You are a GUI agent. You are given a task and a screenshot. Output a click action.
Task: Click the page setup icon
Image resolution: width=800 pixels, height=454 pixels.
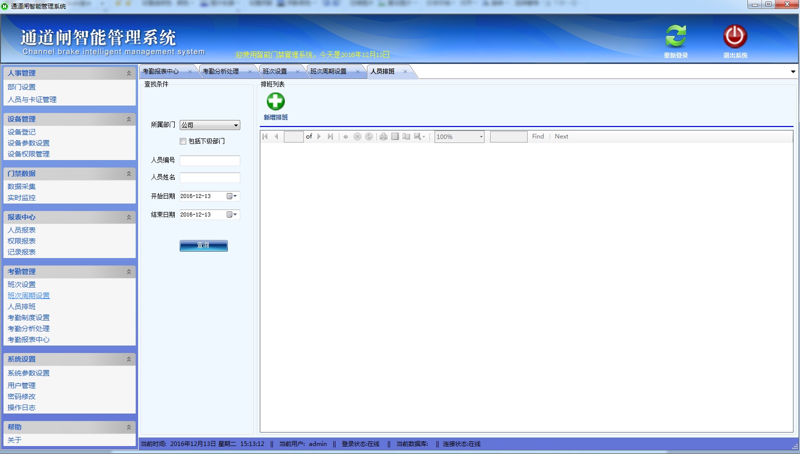406,136
